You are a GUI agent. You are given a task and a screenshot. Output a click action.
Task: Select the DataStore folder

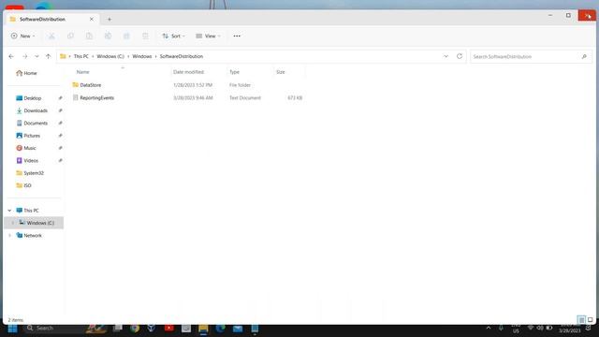click(x=91, y=85)
